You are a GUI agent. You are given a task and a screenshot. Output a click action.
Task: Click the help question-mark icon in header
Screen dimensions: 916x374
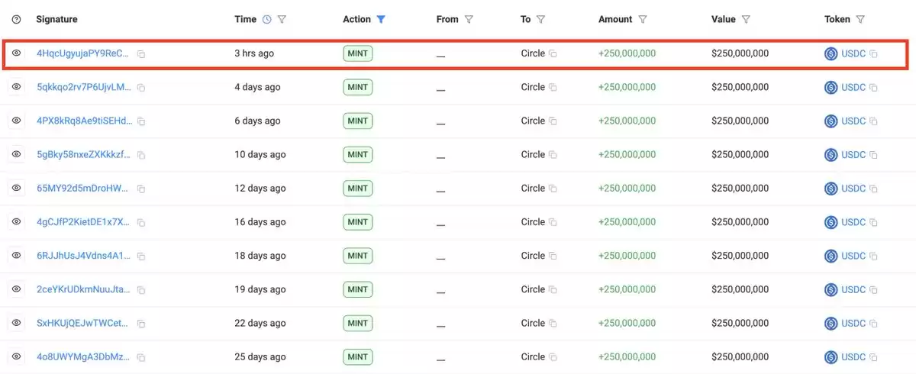pyautogui.click(x=17, y=20)
